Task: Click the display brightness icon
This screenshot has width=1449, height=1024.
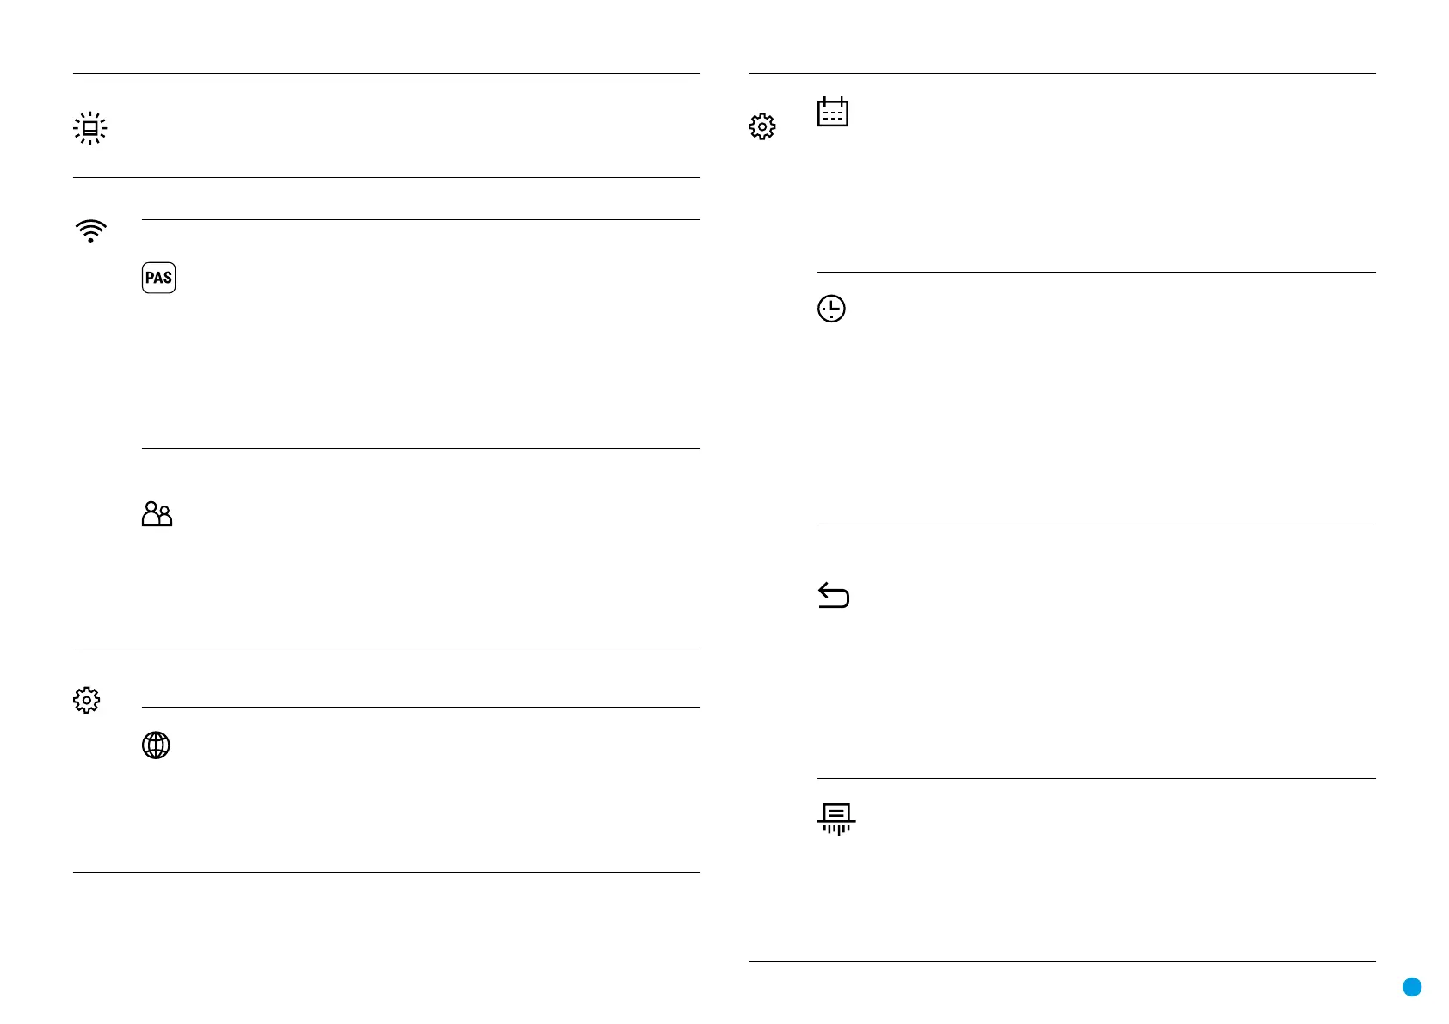Action: [89, 128]
